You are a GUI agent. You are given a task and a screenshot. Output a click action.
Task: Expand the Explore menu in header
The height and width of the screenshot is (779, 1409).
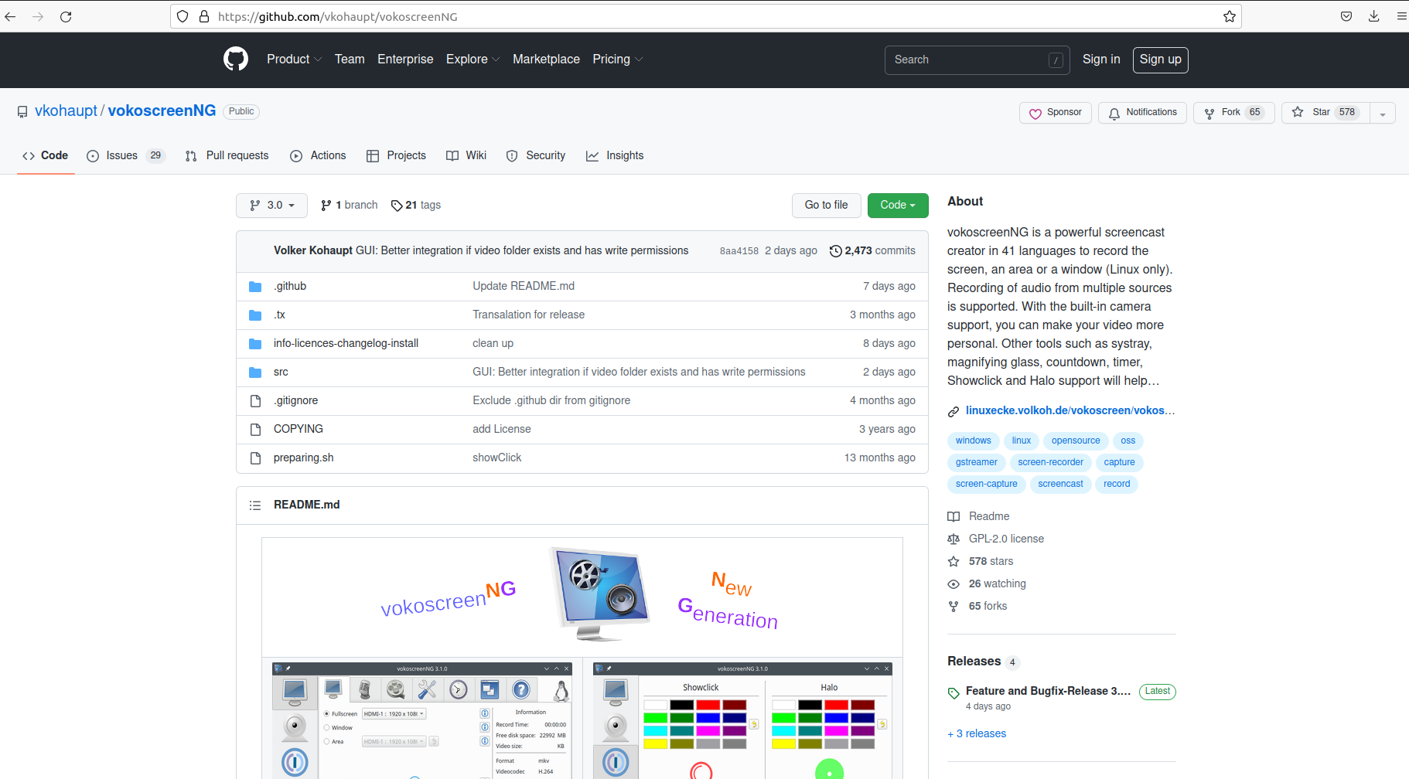click(x=473, y=59)
